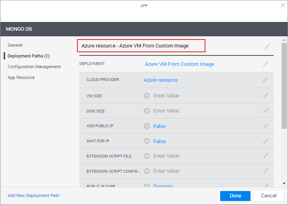Image resolution: width=288 pixels, height=205 pixels.
Task: Show info for Extension Script File
Action: coord(147,156)
